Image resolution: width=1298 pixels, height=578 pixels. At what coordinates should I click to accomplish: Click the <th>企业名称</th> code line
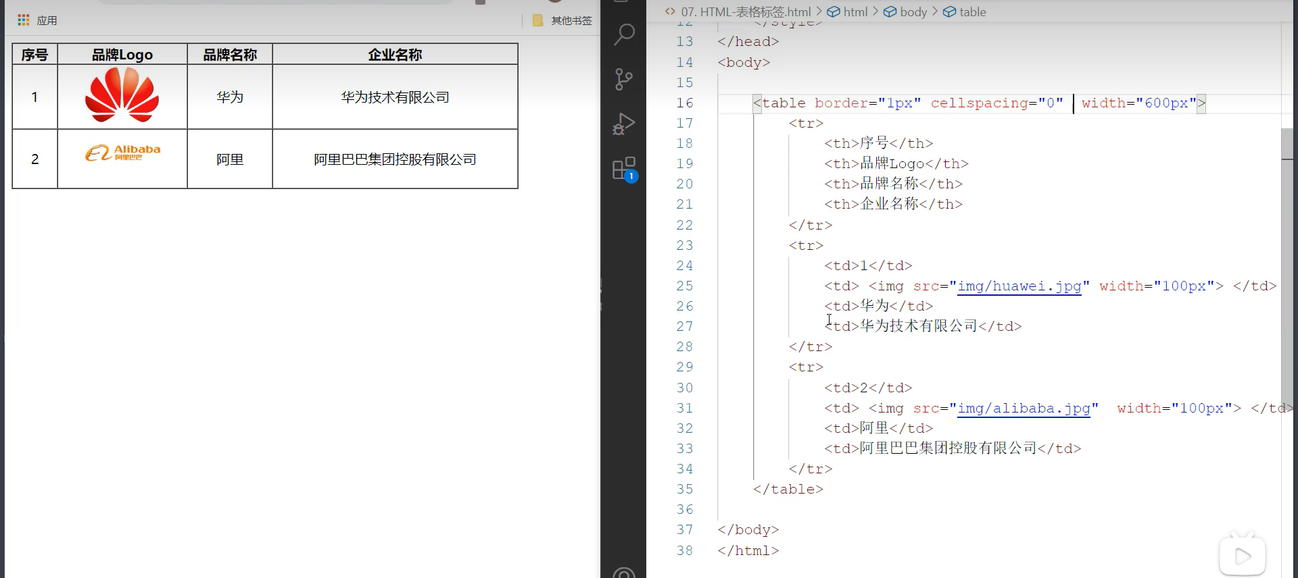(x=893, y=204)
